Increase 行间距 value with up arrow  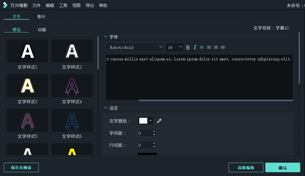coord(154,143)
